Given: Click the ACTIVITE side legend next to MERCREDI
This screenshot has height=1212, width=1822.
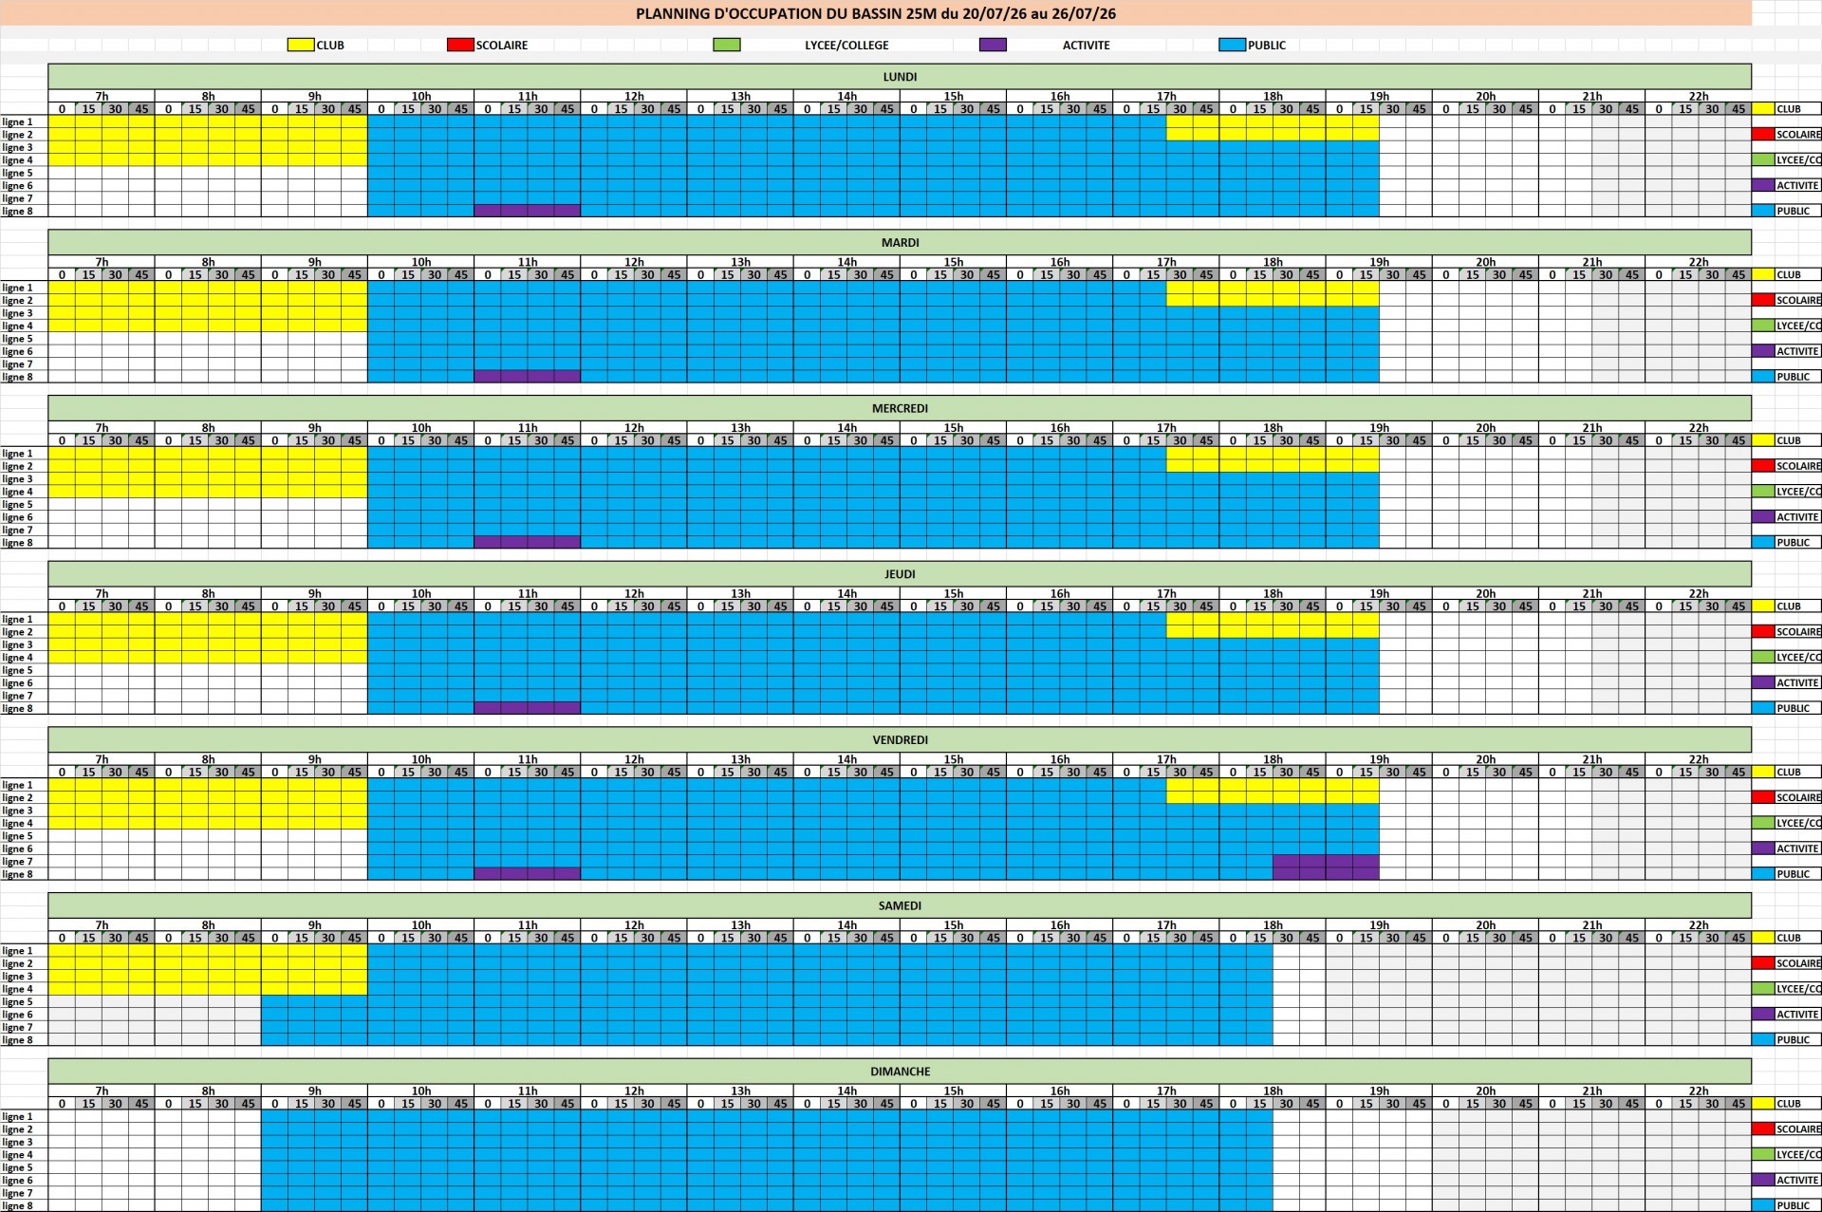Looking at the screenshot, I should click(1788, 517).
